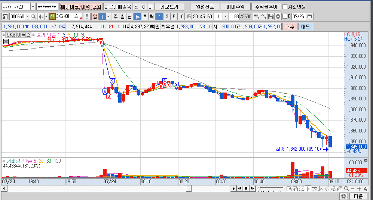
Task: Select the 15 minute interval button
Action: pos(188,16)
